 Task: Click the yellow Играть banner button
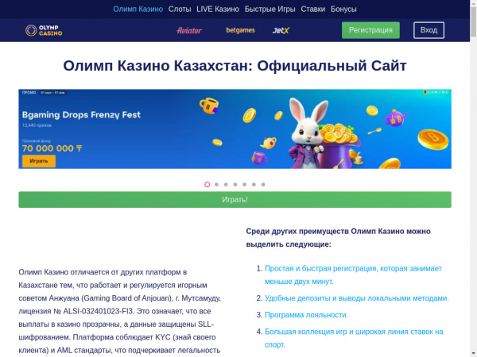pos(39,161)
